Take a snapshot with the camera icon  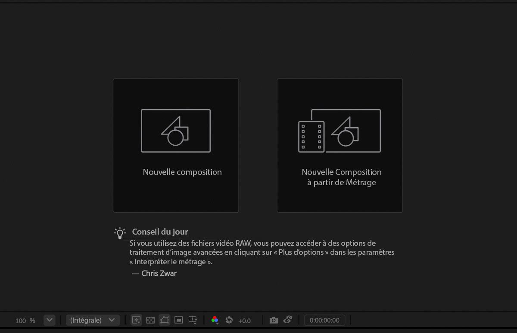click(x=274, y=320)
